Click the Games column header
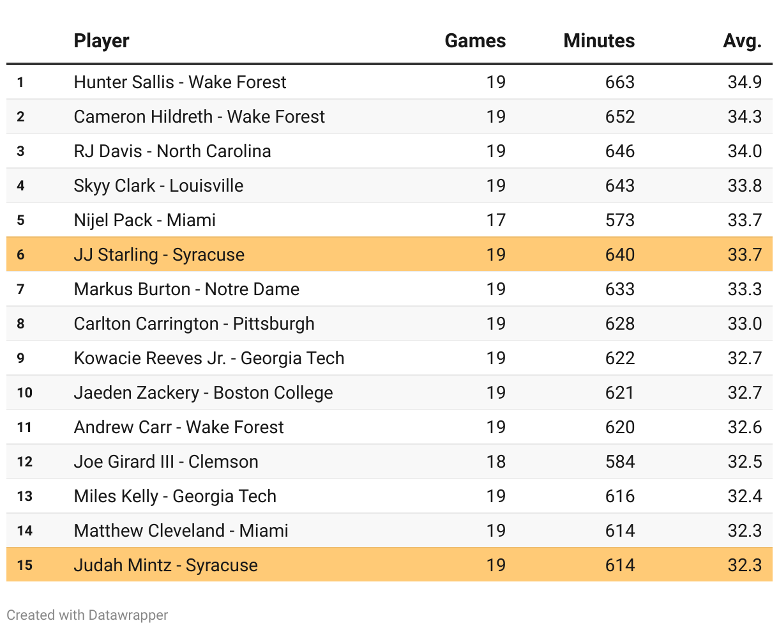Image resolution: width=779 pixels, height=630 pixels. (475, 41)
